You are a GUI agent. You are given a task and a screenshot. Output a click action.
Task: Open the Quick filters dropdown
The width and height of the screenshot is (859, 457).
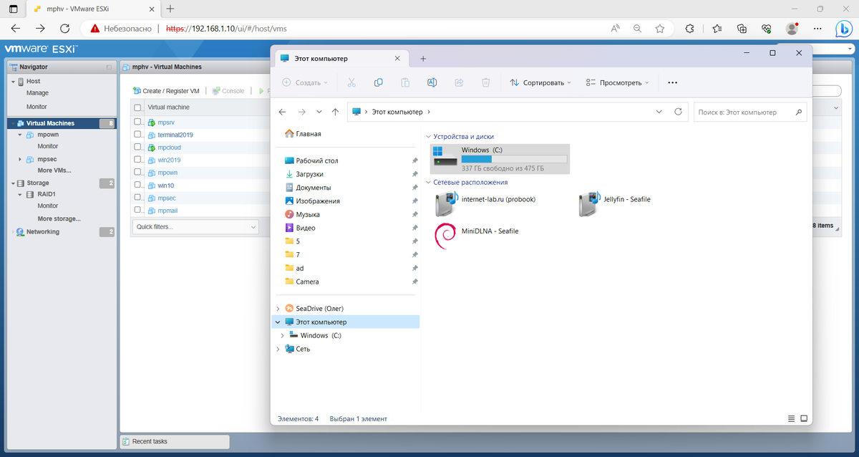tap(195, 226)
